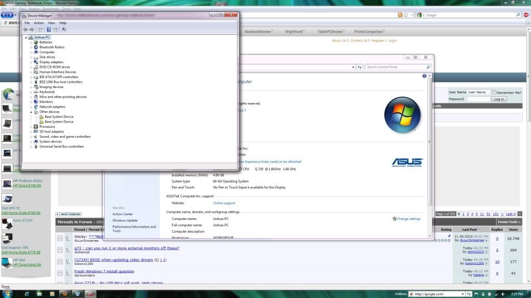Click the blue Help icon in Device Manager toolbar
This screenshot has width=531, height=298.
pos(48,29)
